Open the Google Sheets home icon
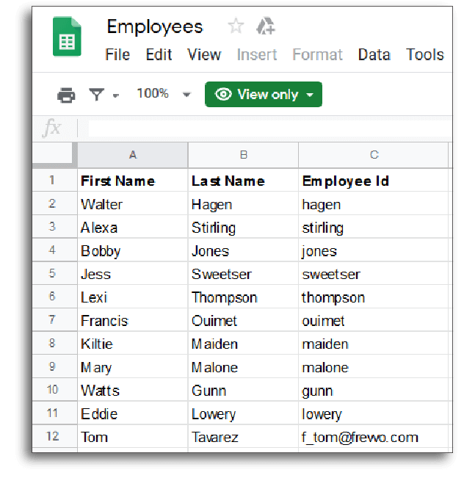464x478 pixels. pyautogui.click(x=67, y=37)
